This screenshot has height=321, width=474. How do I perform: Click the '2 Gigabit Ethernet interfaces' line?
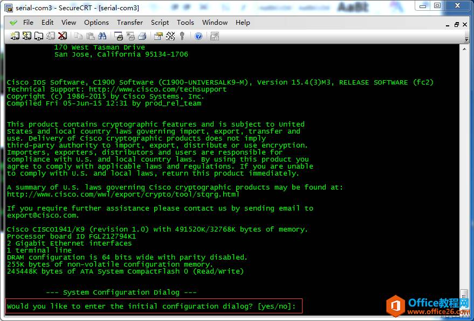click(x=69, y=243)
